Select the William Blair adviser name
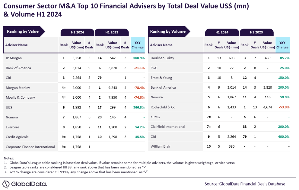 (161, 147)
